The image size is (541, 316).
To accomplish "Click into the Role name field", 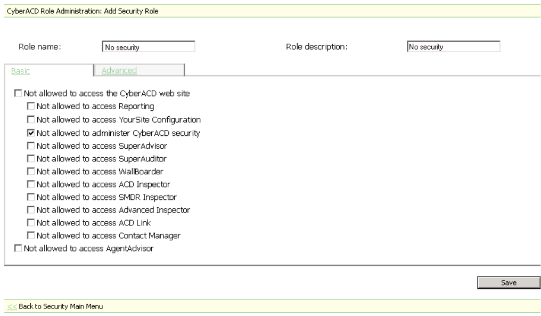I will coord(148,47).
